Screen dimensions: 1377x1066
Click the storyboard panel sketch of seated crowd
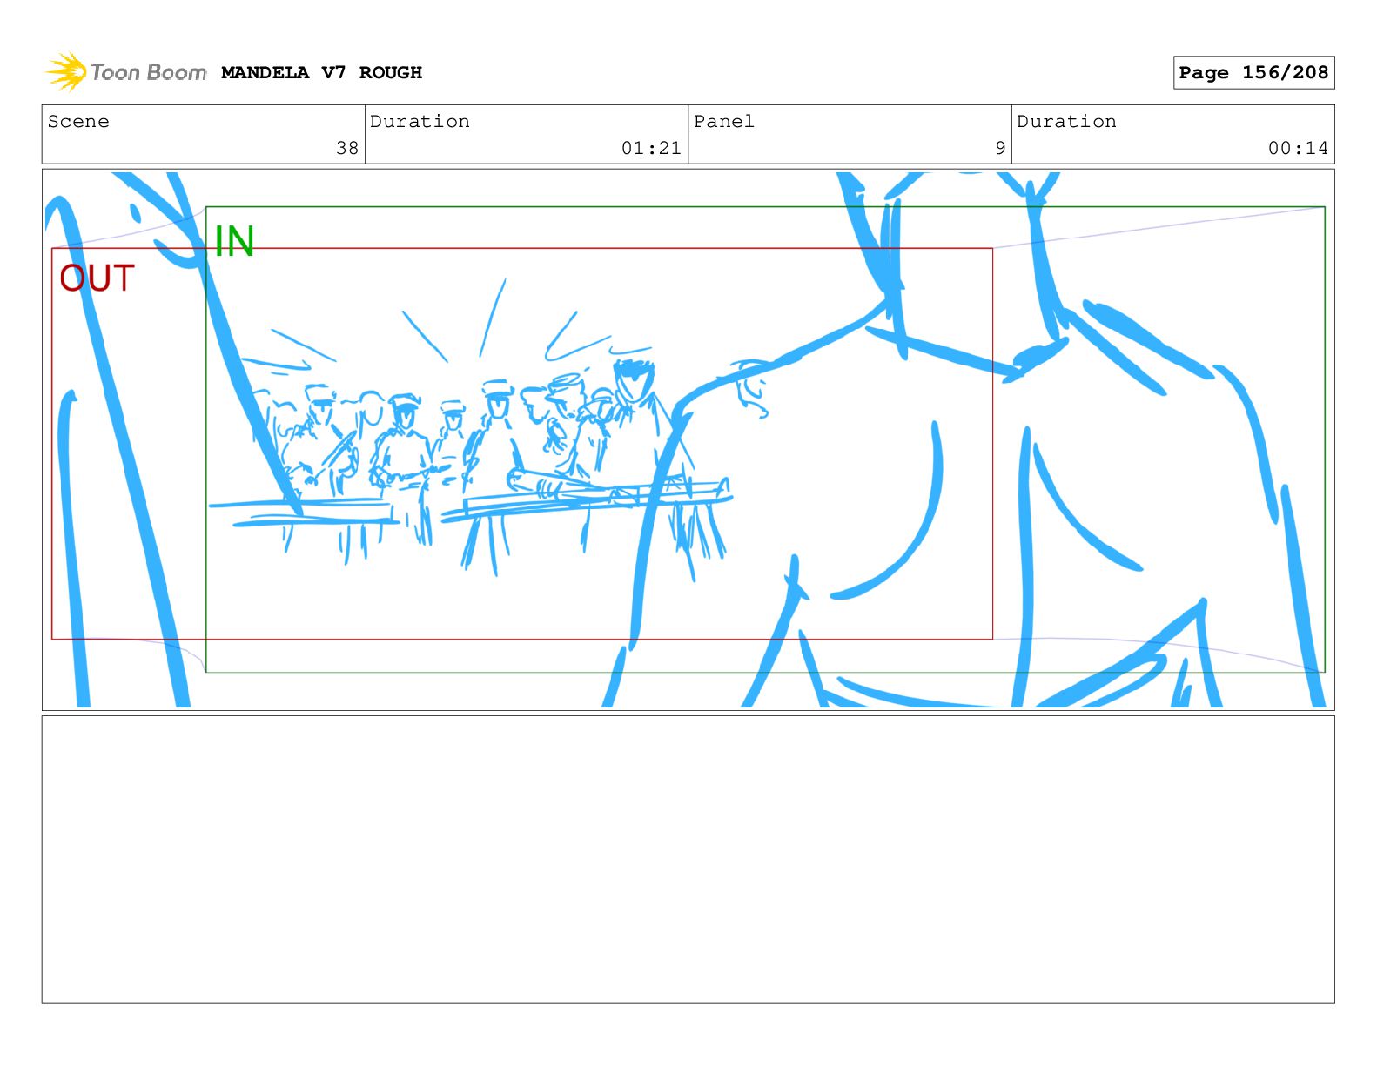[688, 439]
